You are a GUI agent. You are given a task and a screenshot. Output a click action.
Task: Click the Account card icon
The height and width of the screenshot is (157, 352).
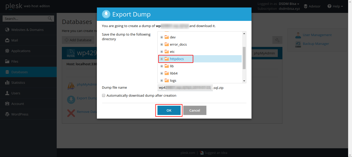click(7, 104)
